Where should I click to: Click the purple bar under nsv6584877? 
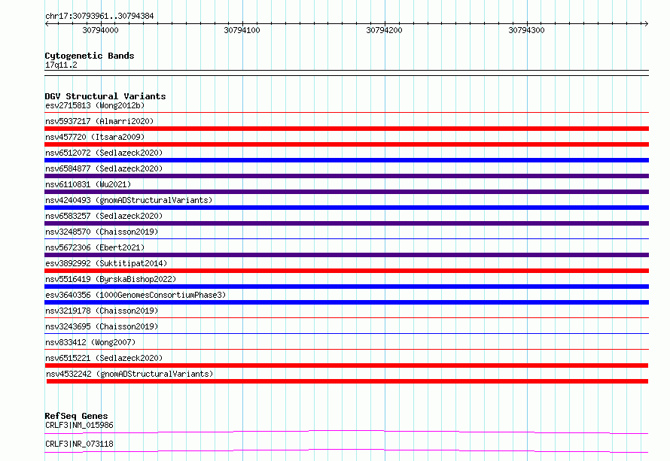pyautogui.click(x=346, y=176)
